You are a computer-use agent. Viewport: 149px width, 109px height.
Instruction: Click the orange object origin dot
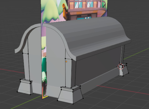(x=66, y=62)
